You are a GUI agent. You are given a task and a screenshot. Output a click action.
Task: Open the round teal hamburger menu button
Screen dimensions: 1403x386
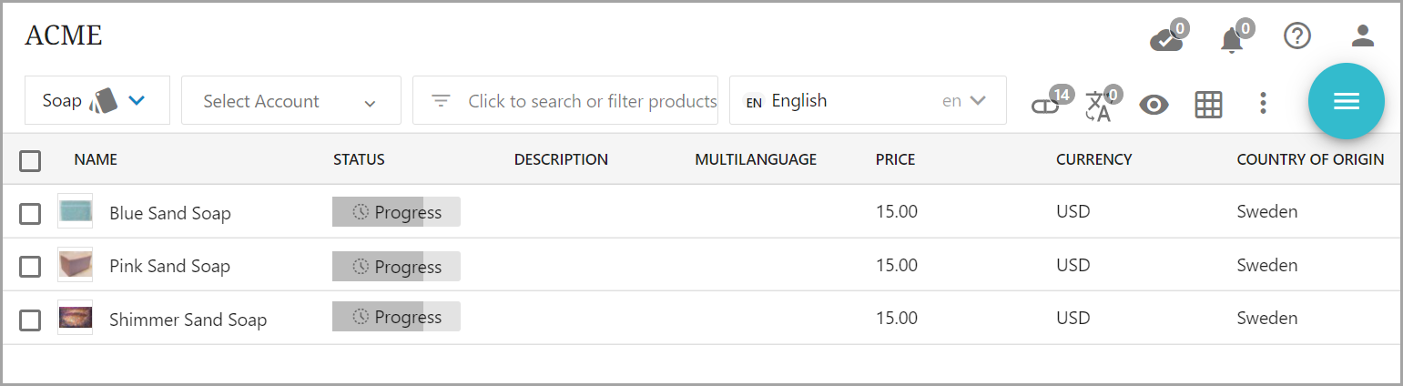pos(1346,101)
